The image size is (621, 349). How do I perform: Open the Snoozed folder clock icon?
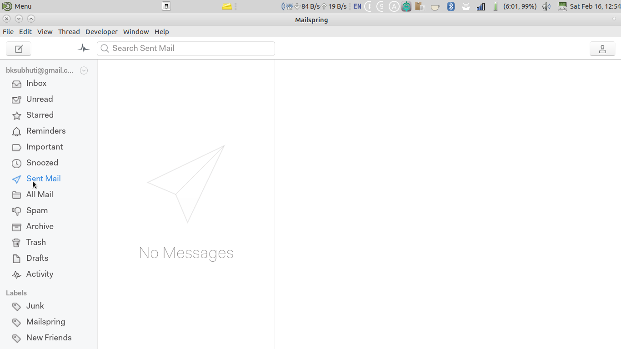pos(16,163)
